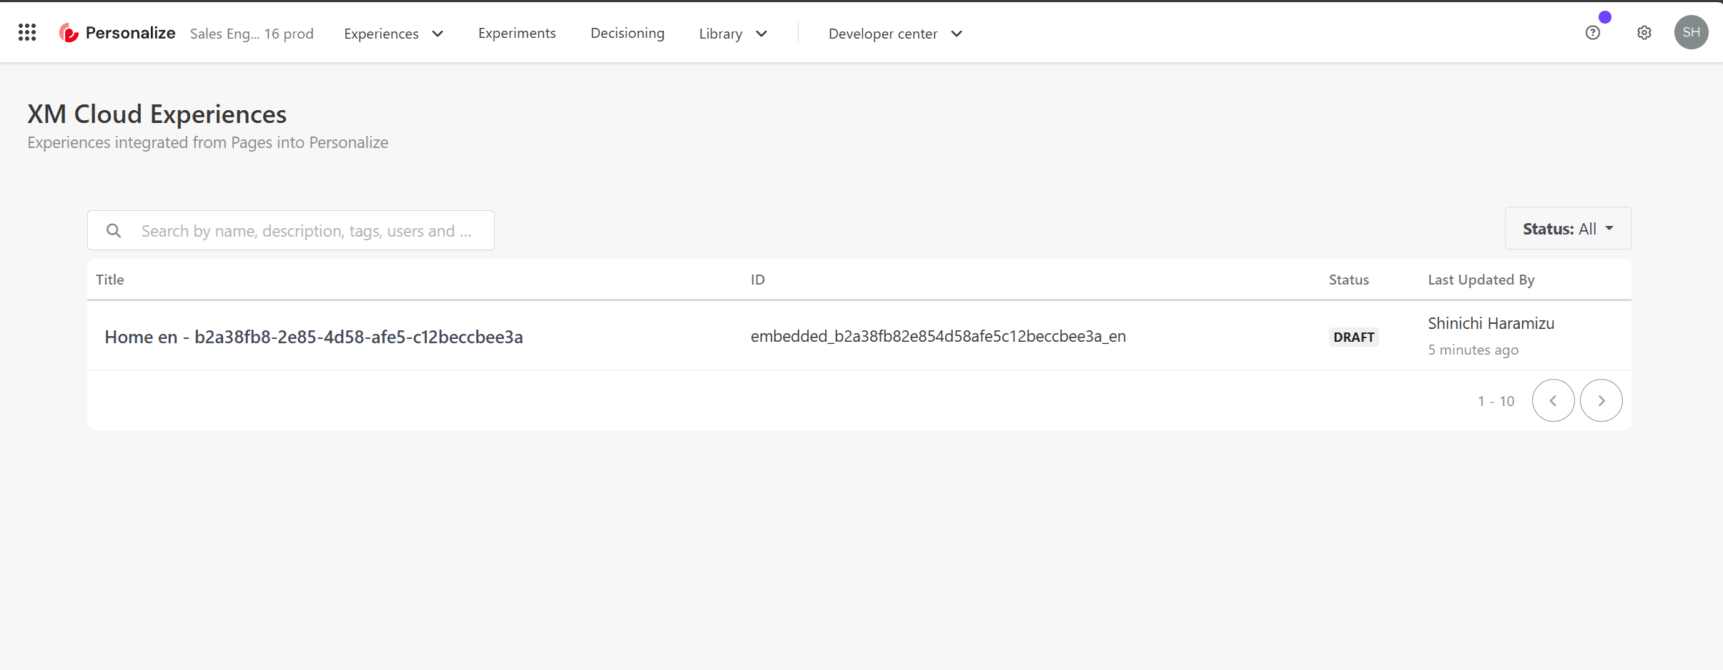The width and height of the screenshot is (1723, 670).
Task: Open the Home en experience title
Action: coord(313,337)
